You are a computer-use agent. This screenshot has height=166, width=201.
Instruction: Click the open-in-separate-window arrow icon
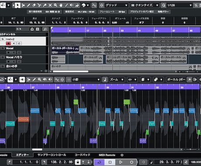189,80
